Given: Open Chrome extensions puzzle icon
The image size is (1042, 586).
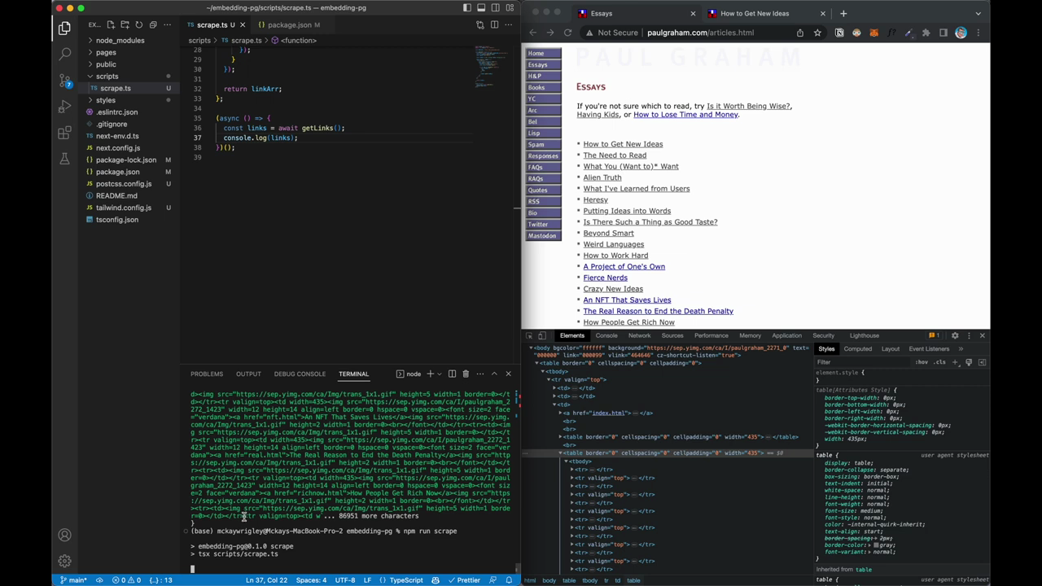Looking at the screenshot, I should tap(926, 33).
